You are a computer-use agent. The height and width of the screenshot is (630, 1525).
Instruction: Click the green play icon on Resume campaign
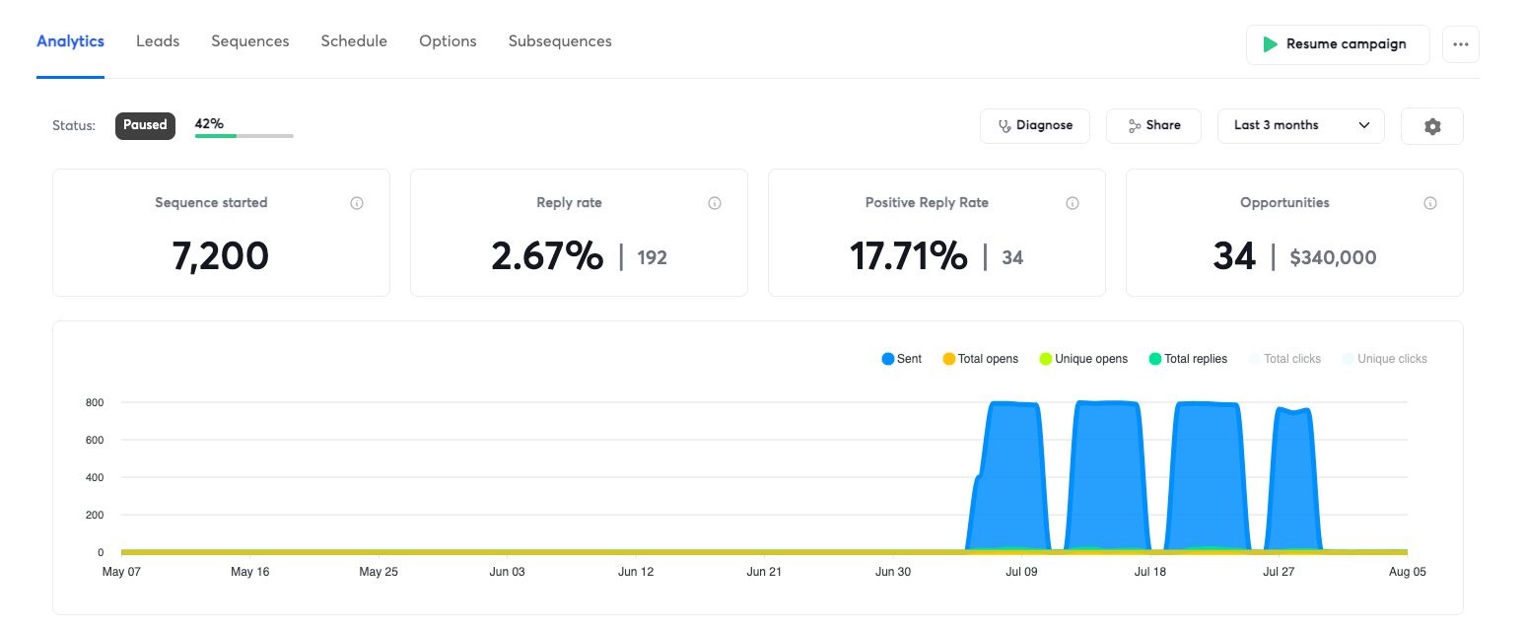pyautogui.click(x=1271, y=44)
